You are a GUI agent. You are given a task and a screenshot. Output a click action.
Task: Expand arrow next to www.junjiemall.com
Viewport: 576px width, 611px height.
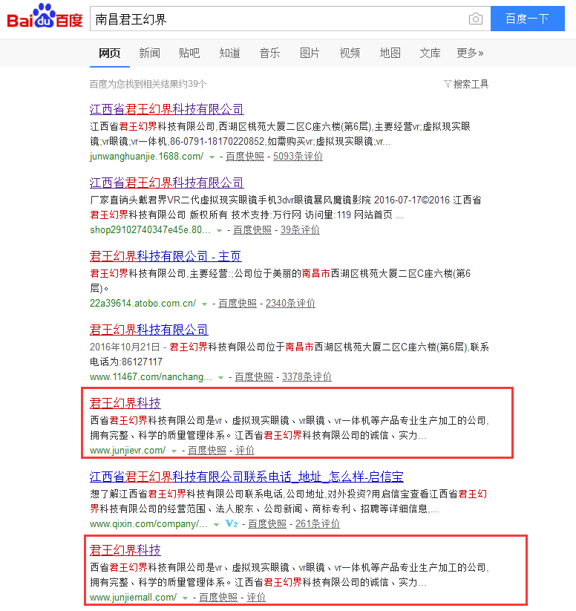[x=185, y=598]
